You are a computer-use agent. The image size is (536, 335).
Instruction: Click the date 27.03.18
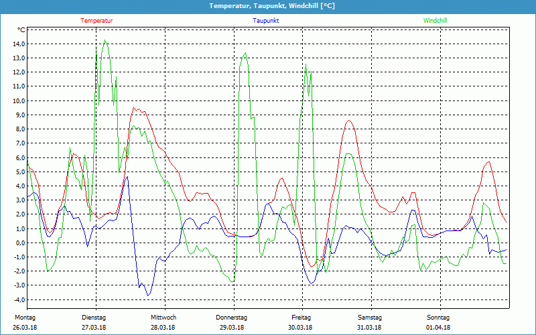(94, 328)
